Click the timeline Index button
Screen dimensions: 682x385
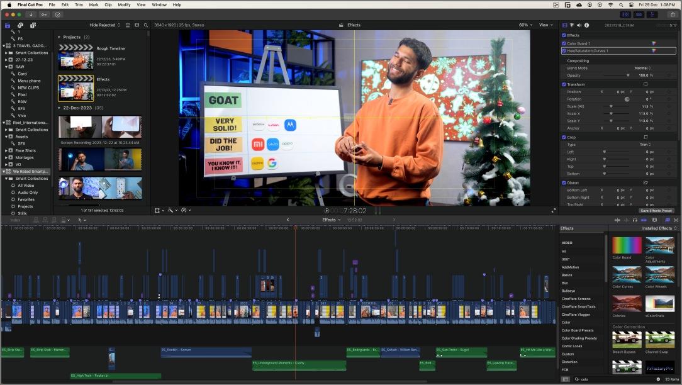15,220
